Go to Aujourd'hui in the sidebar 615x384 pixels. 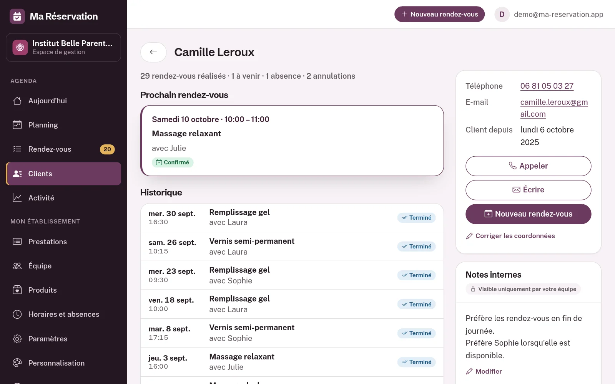(x=63, y=101)
